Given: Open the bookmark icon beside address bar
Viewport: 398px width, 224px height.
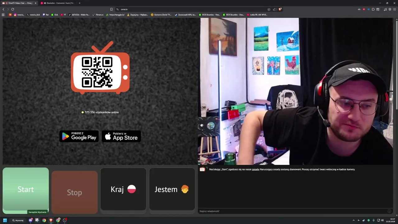Looking at the screenshot, I should tap(111, 9).
